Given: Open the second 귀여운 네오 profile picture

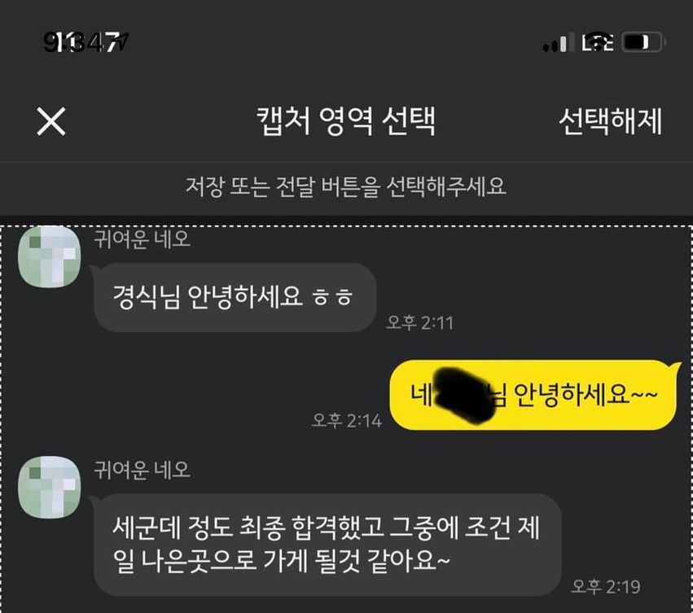Looking at the screenshot, I should click(49, 487).
